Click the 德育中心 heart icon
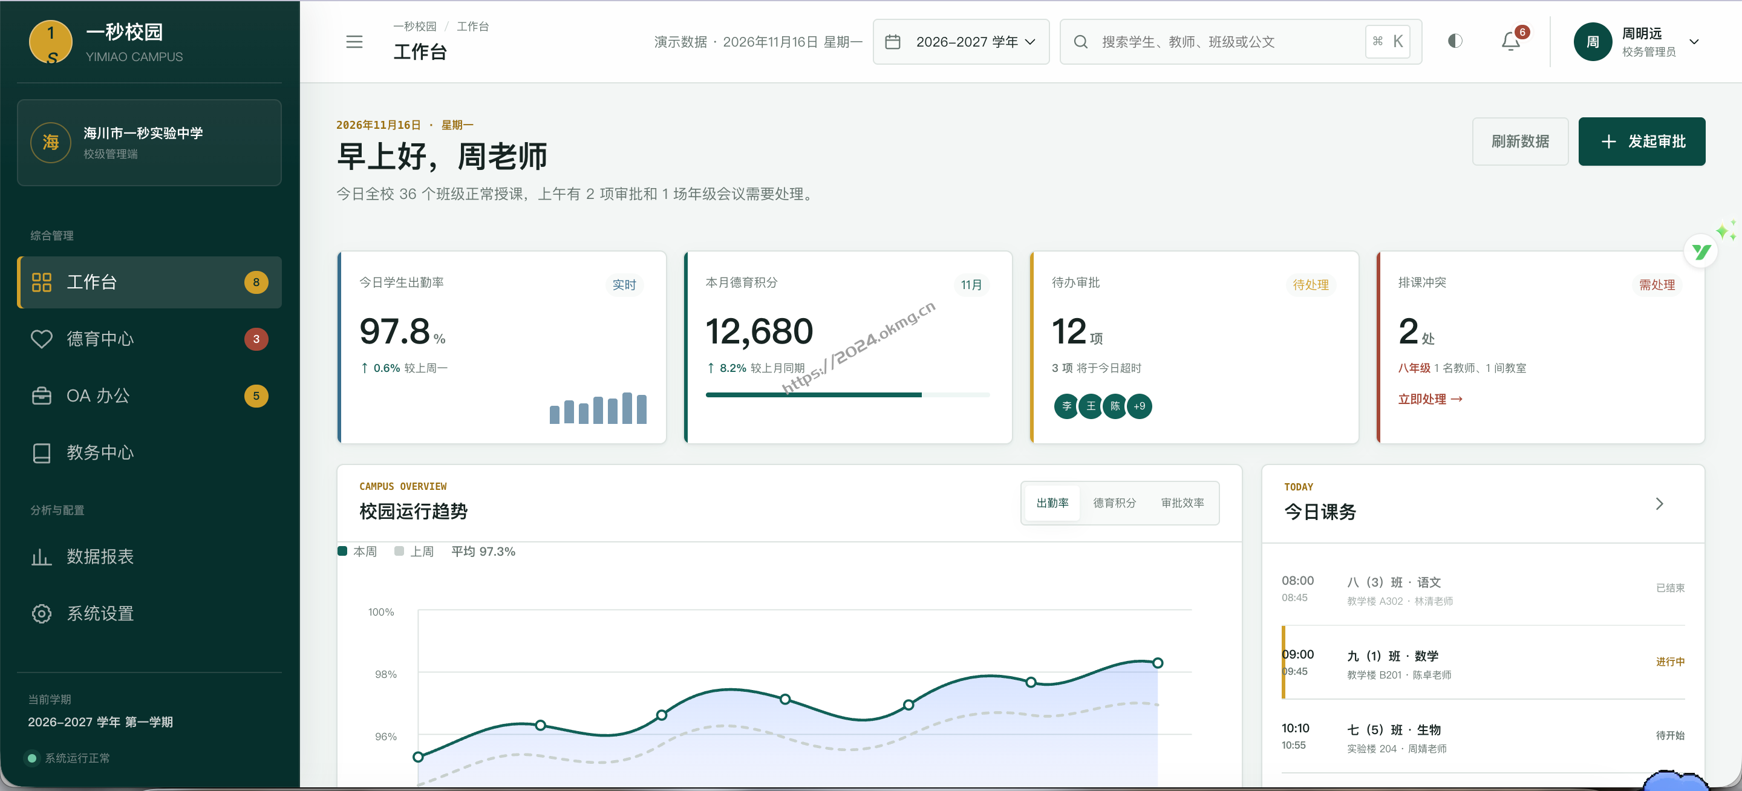This screenshot has height=791, width=1742. tap(41, 339)
